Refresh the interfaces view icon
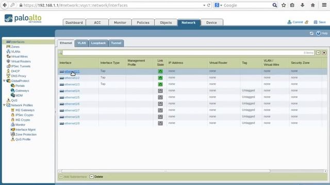This screenshot has height=185, width=330. 311,33
